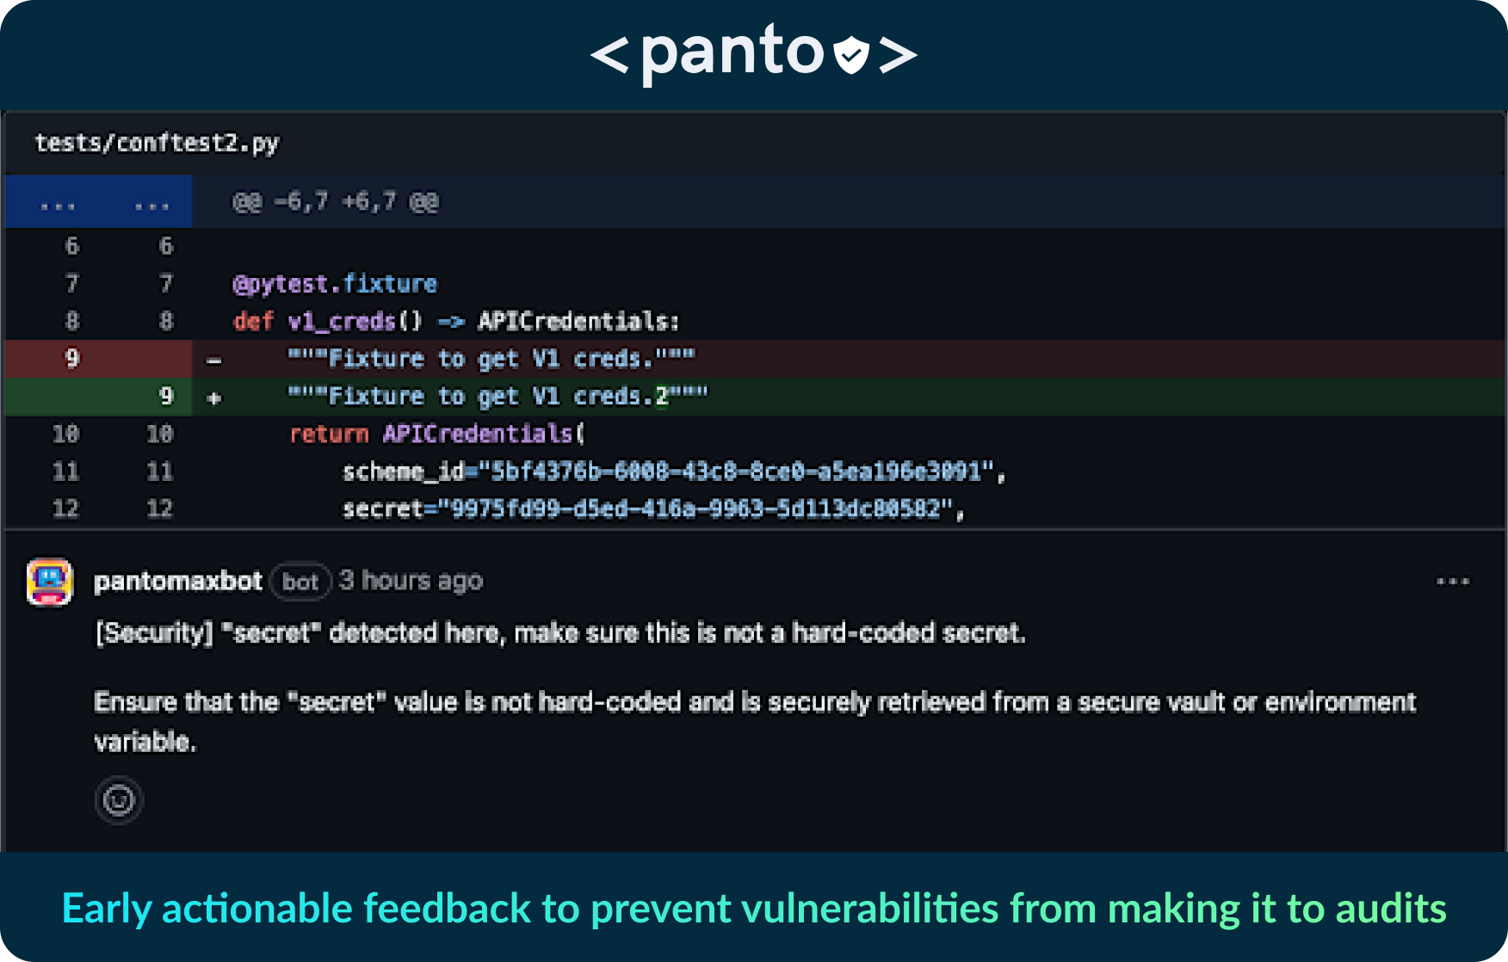Viewport: 1508px width, 962px height.
Task: Click the bot label badge
Action: pos(300,583)
